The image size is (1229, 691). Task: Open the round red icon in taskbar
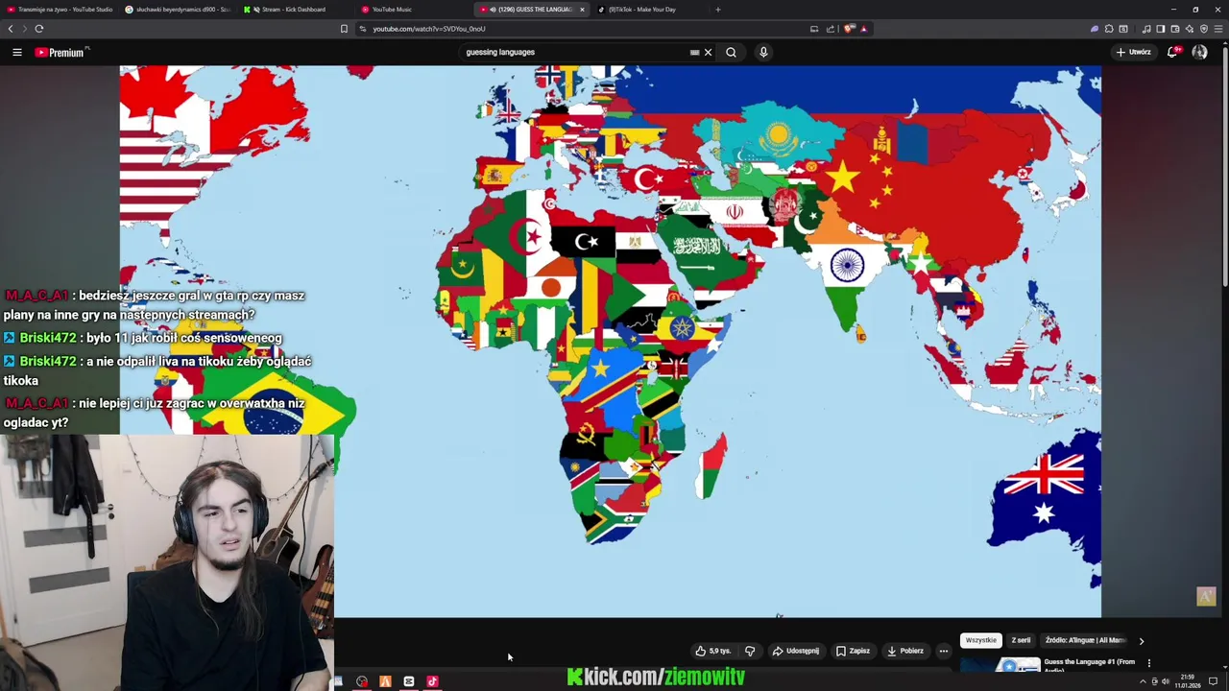coord(362,681)
